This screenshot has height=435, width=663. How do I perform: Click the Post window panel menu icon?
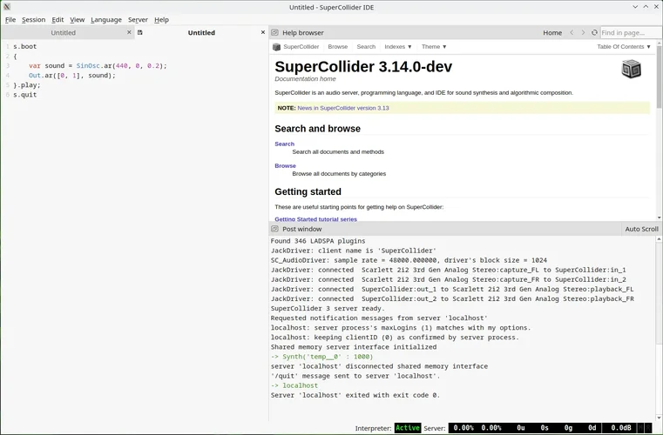pos(275,229)
